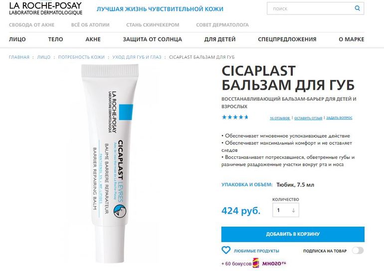This screenshot has width=384, height=271.
Task: Open СВОБОДА ОТ АКНЕ top link
Action: tap(31, 25)
